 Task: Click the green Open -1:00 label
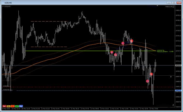[169, 51]
